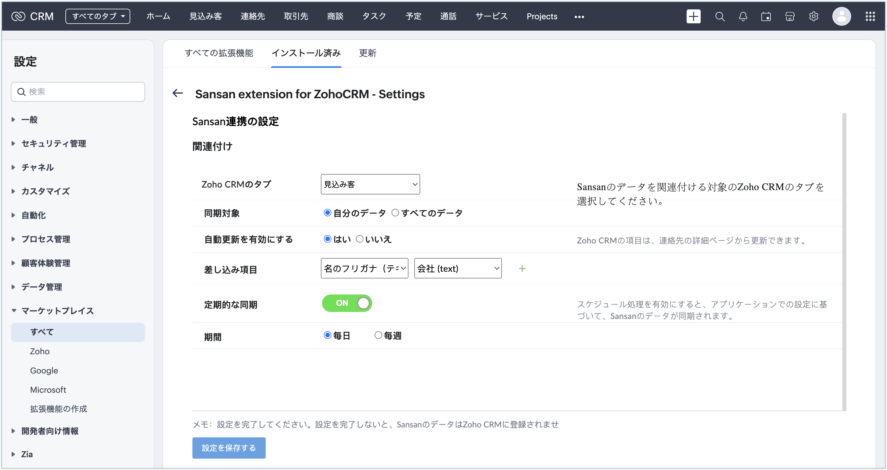Click the 設定を保存する button
This screenshot has height=470, width=887.
click(229, 448)
